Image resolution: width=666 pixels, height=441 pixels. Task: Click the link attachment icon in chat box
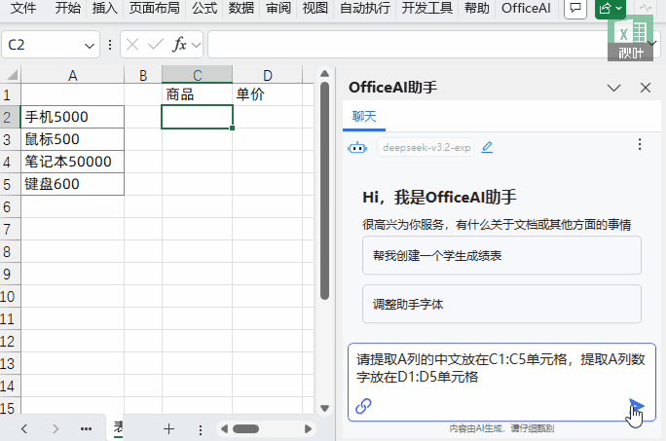pos(364,406)
